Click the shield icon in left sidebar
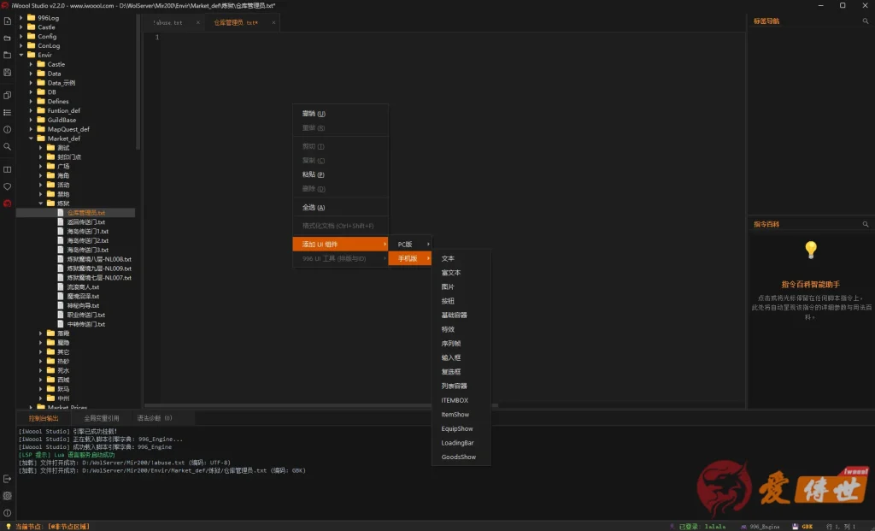Screen dimensions: 875x531 click(x=7, y=186)
